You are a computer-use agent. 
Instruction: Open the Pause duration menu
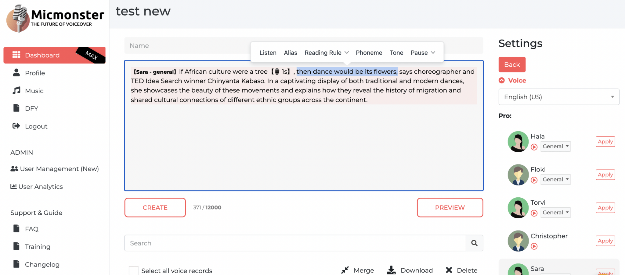[423, 52]
